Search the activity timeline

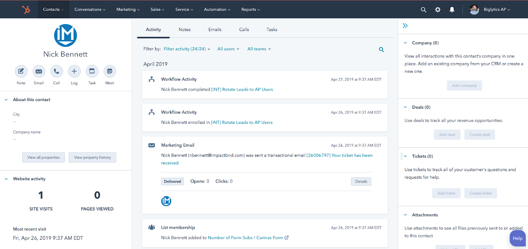tap(381, 50)
